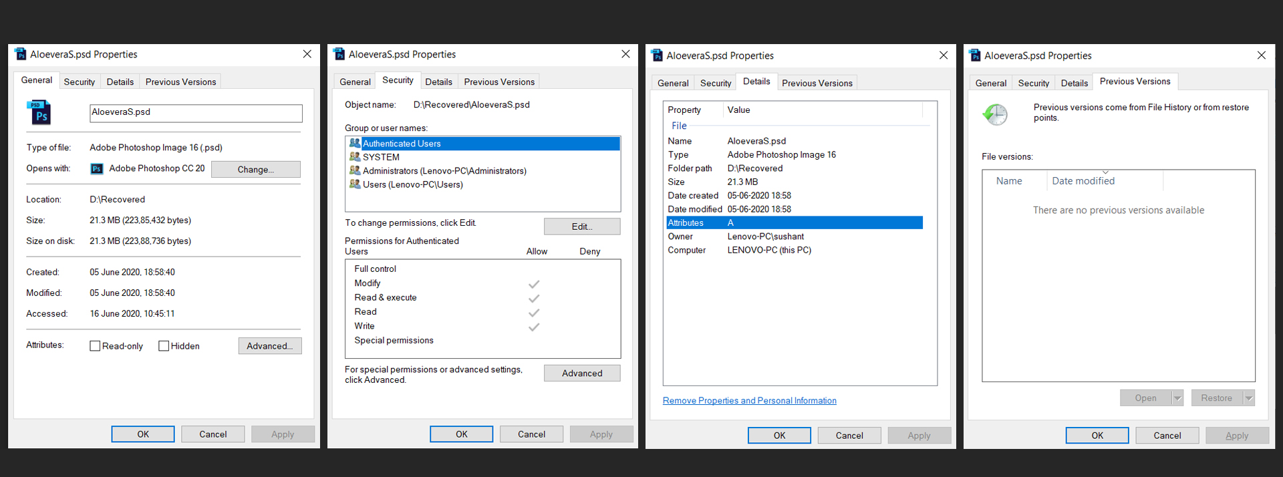1283x477 pixels.
Task: Tick the Hidden attribute checkbox
Action: [x=164, y=346]
